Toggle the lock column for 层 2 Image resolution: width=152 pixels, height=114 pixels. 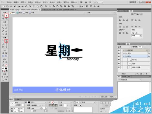[122, 53]
